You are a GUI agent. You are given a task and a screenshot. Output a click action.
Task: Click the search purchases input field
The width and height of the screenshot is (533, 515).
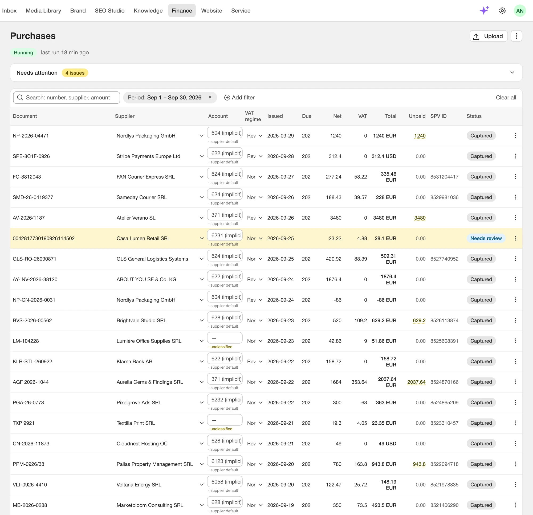pos(66,98)
